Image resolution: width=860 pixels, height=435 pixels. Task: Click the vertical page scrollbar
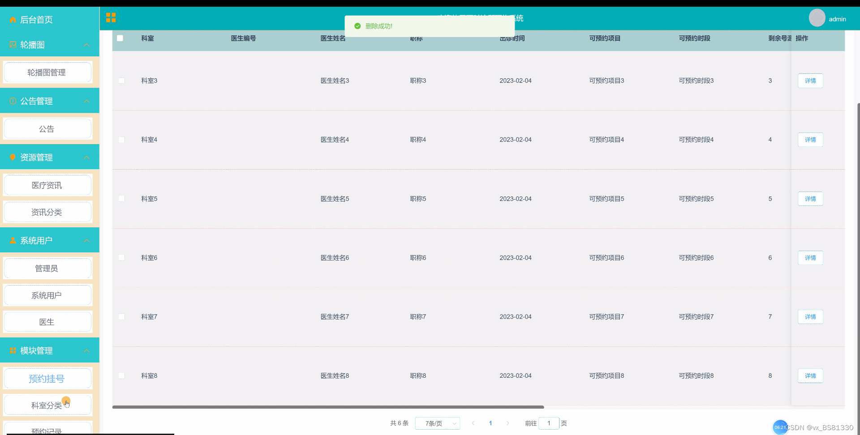(x=858, y=269)
